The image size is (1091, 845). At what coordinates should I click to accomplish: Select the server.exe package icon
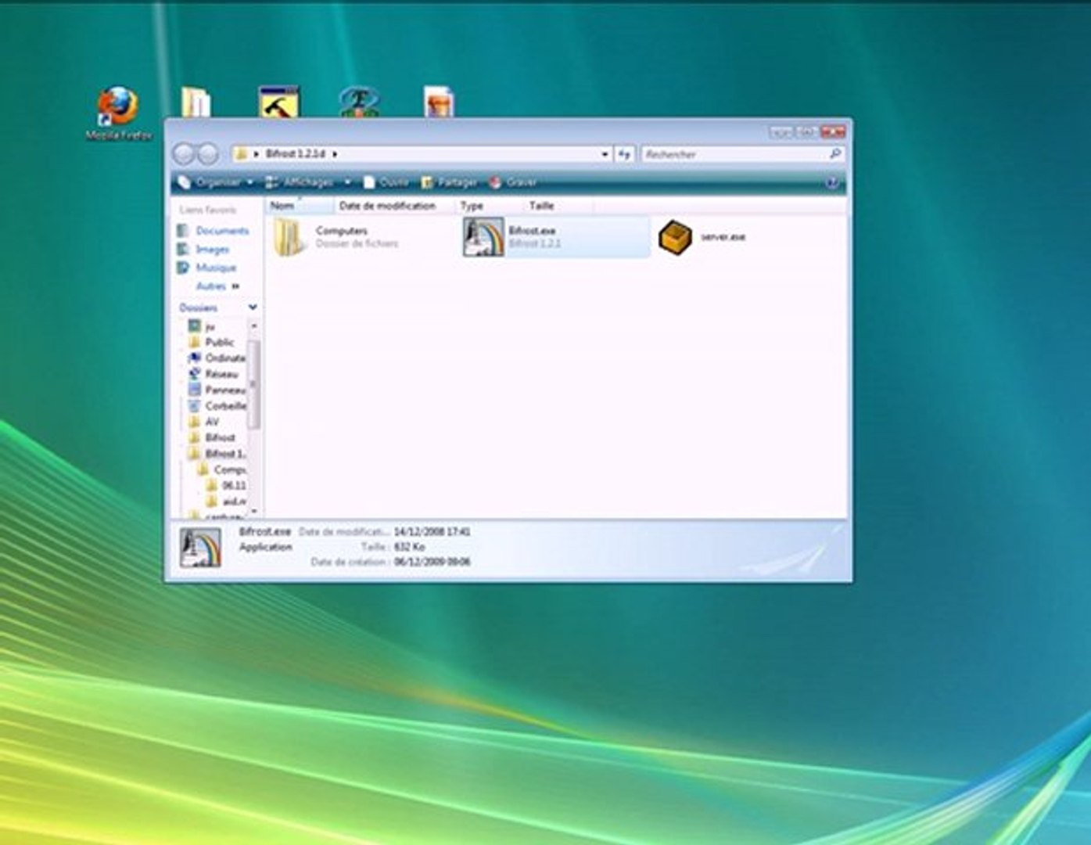coord(675,237)
